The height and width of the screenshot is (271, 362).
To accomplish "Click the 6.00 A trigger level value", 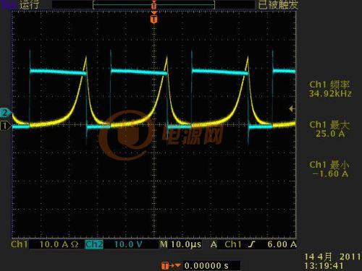I will 282,244.
